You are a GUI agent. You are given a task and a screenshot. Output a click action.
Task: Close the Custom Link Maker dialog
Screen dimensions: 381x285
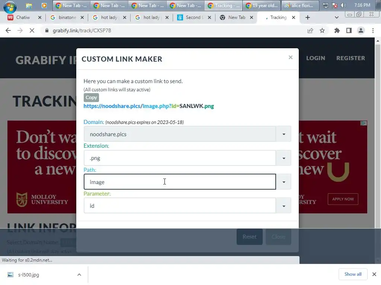pos(291,58)
